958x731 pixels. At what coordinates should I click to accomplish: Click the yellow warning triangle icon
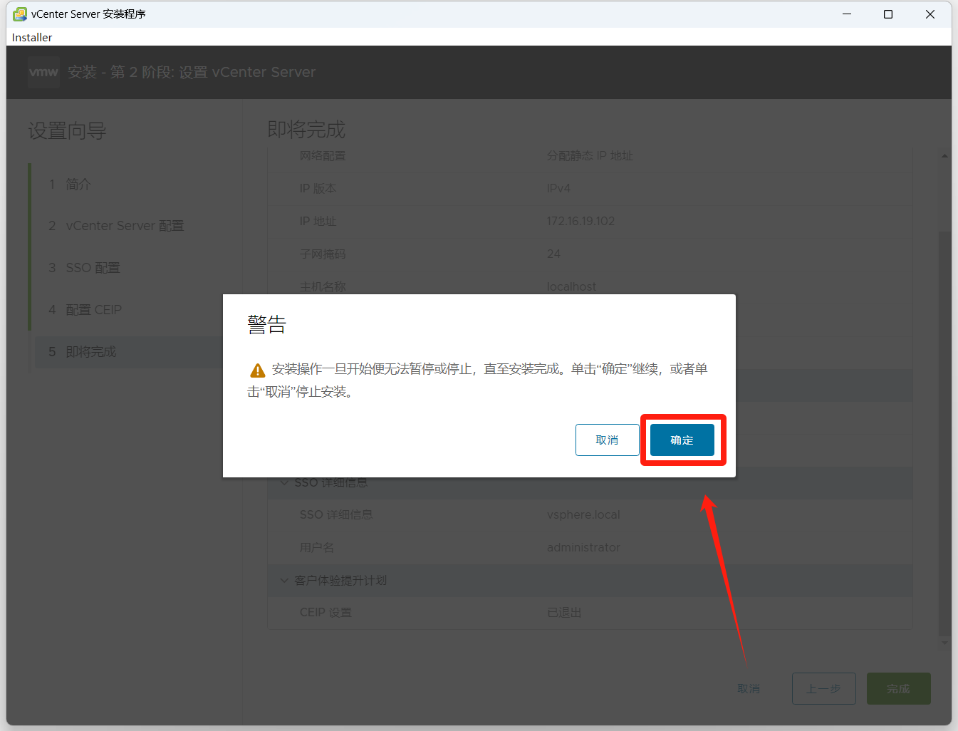point(257,370)
